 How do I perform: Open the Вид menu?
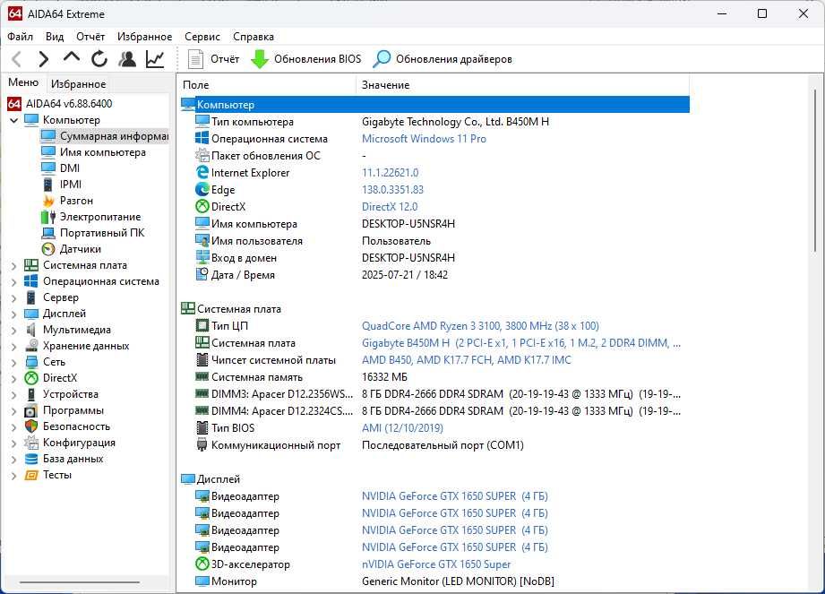[54, 37]
